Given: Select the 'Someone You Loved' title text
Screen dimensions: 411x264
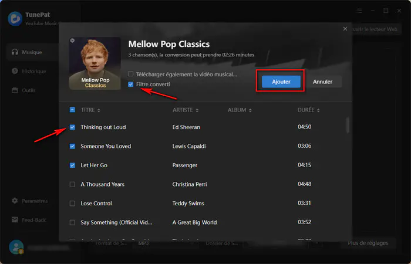Looking at the screenshot, I should pos(106,146).
